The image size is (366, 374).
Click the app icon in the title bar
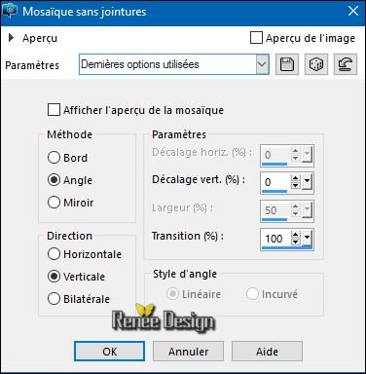(10, 12)
